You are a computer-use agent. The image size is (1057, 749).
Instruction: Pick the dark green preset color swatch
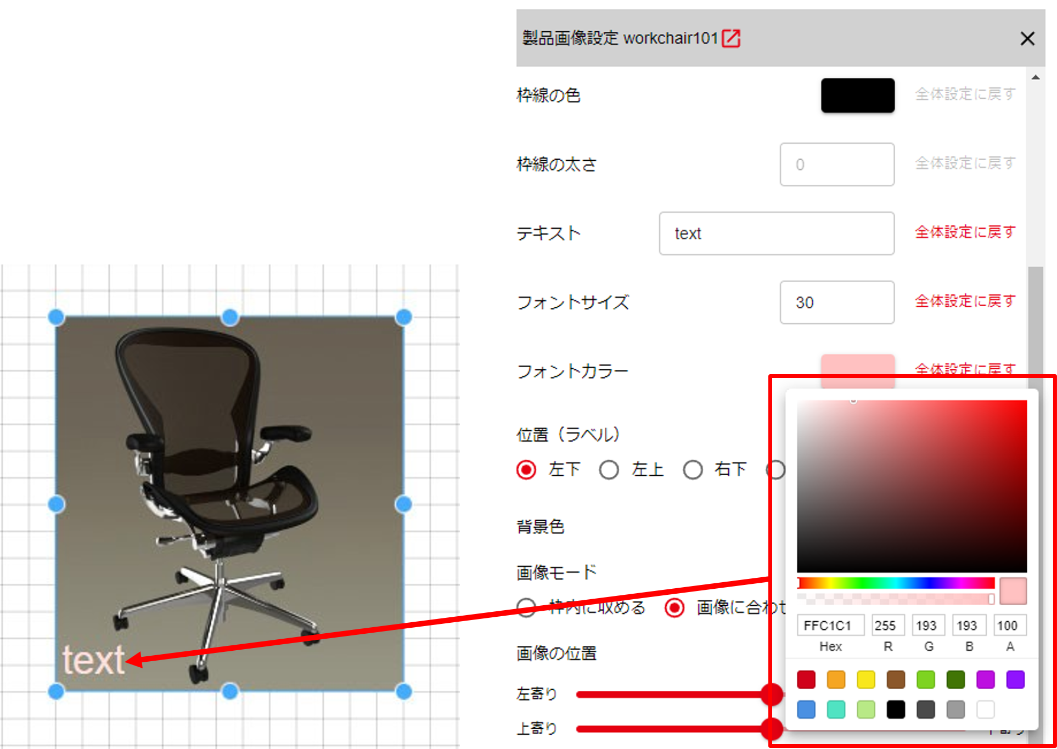[x=955, y=679]
